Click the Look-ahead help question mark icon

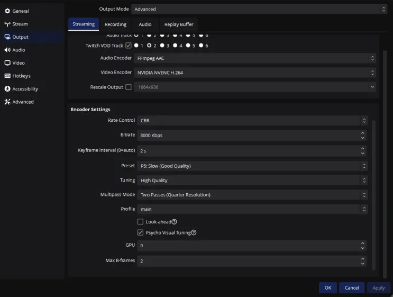tap(175, 222)
